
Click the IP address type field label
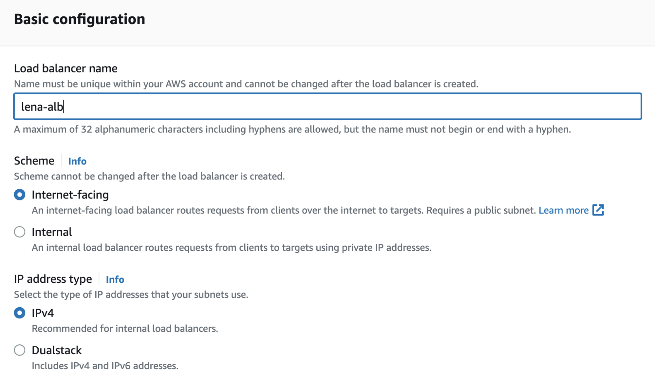[53, 279]
